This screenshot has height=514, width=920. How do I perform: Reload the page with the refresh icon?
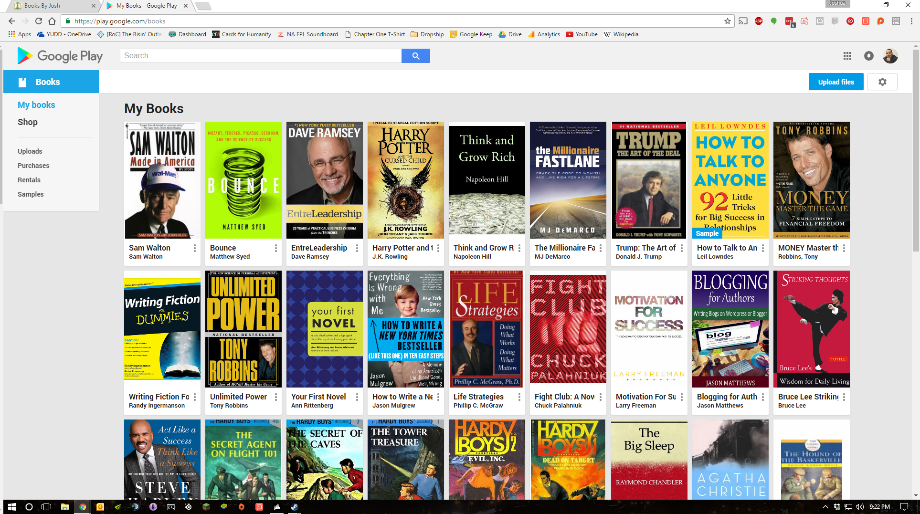point(39,21)
